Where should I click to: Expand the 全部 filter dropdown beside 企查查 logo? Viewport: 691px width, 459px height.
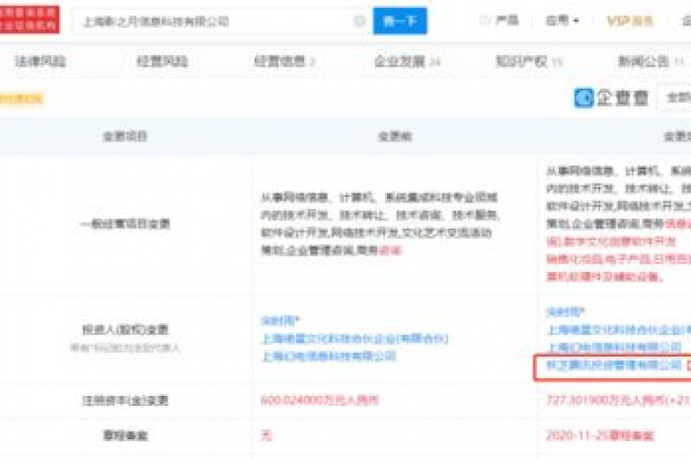(x=675, y=97)
